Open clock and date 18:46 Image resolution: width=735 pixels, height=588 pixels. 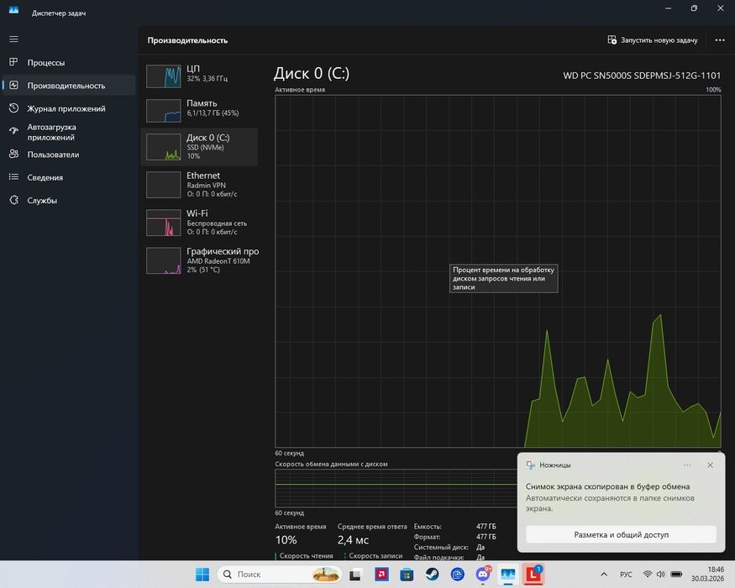point(708,574)
